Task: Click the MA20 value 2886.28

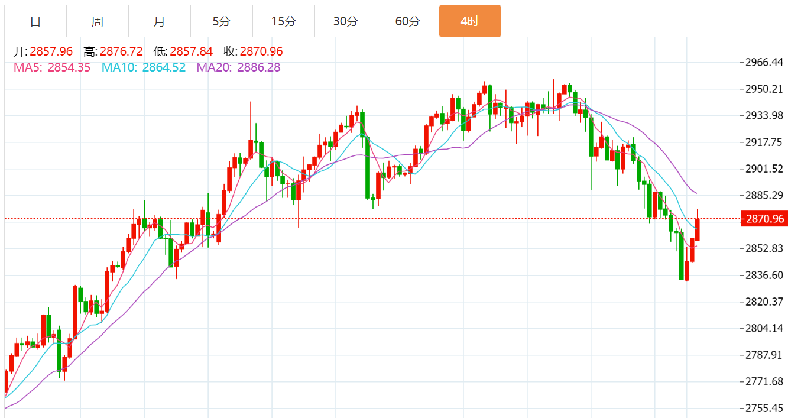Action: coord(259,67)
